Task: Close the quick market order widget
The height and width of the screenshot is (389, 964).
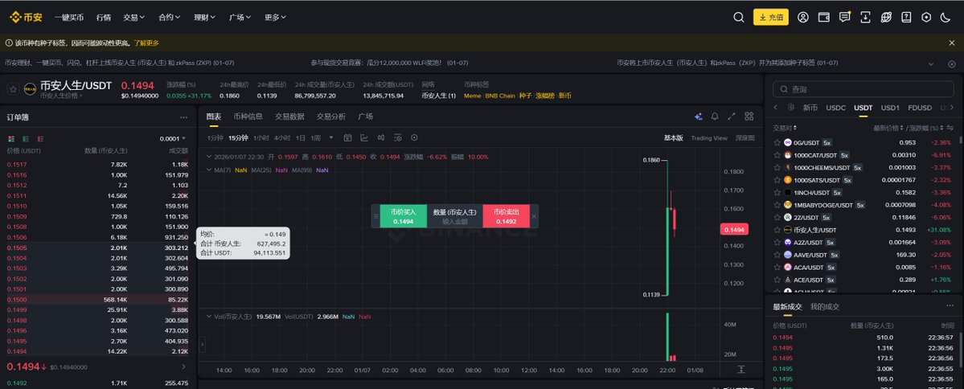Action: pos(534,216)
